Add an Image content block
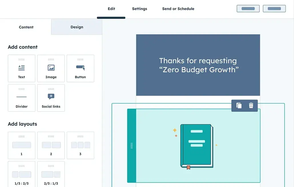The image size is (294, 187). [x=51, y=68]
